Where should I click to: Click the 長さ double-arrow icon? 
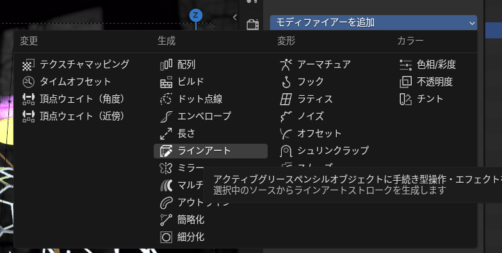coord(166,134)
